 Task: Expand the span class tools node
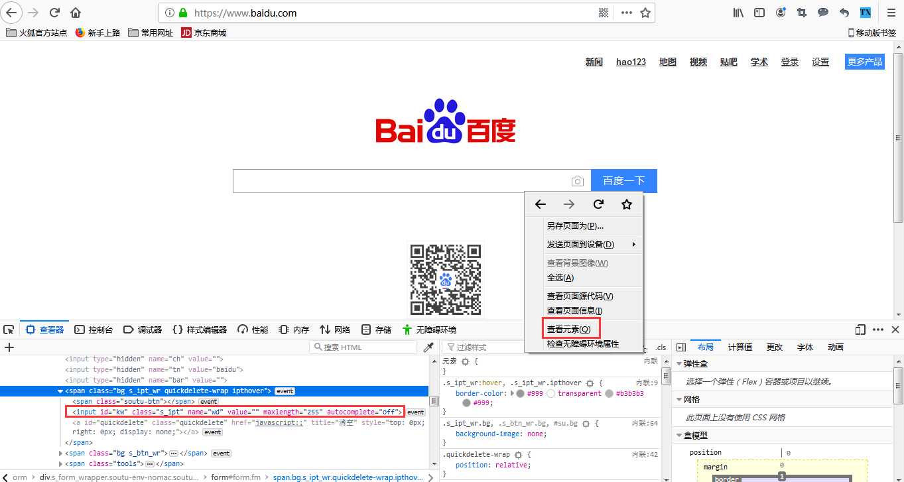pos(60,463)
